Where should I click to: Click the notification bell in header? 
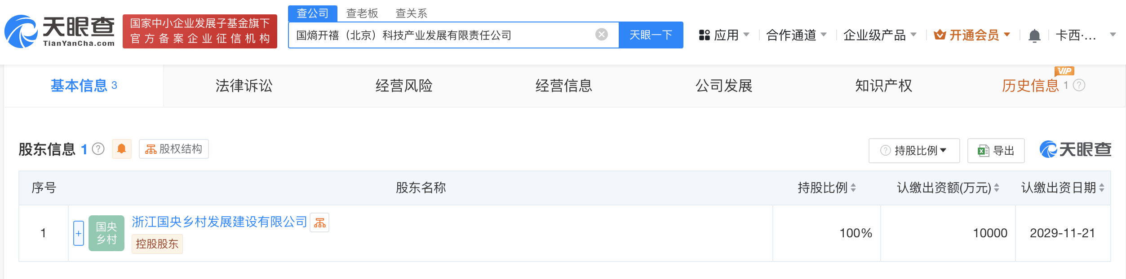click(1034, 35)
